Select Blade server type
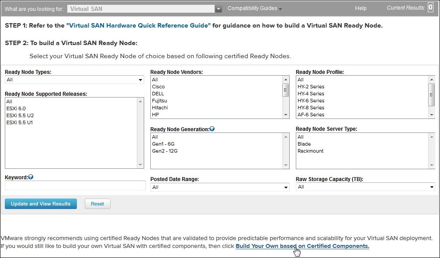The image size is (440, 258). click(x=304, y=144)
